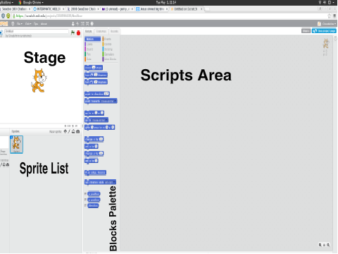Select the Sensing blocks category

pyautogui.click(x=110, y=49)
